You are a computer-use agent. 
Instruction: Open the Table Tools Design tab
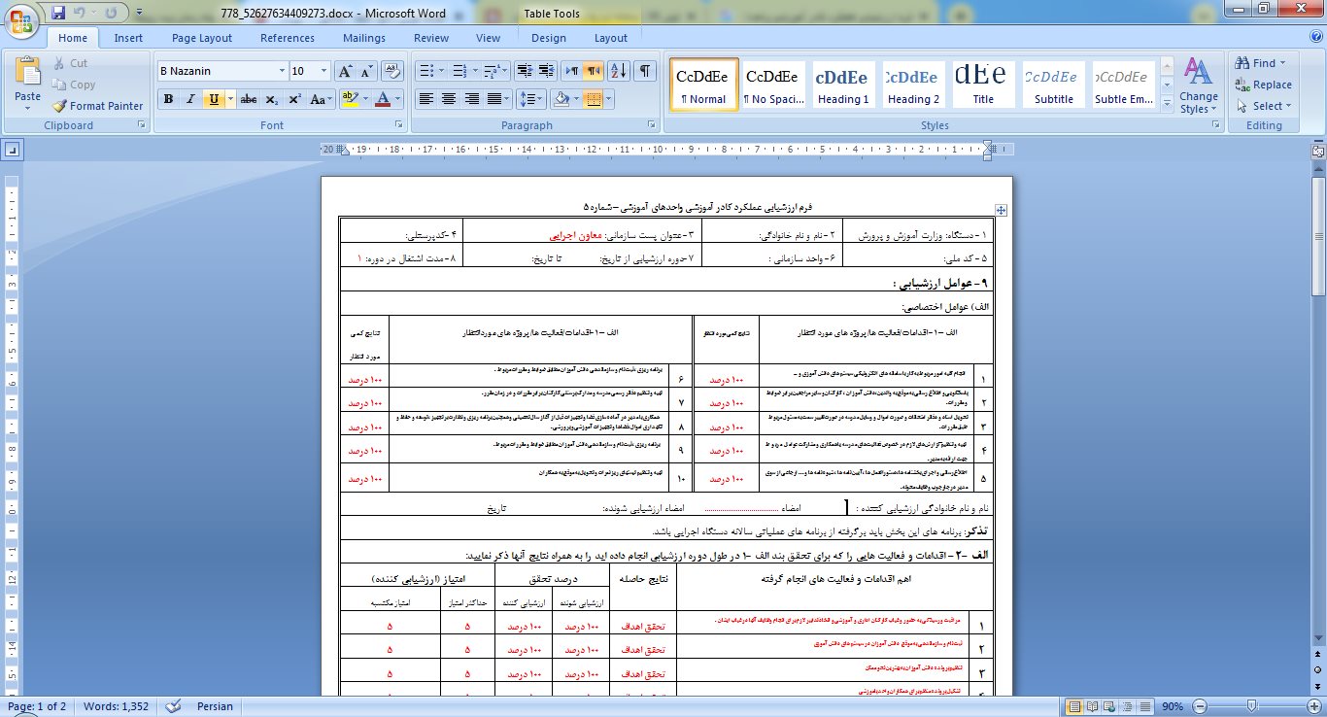click(549, 38)
